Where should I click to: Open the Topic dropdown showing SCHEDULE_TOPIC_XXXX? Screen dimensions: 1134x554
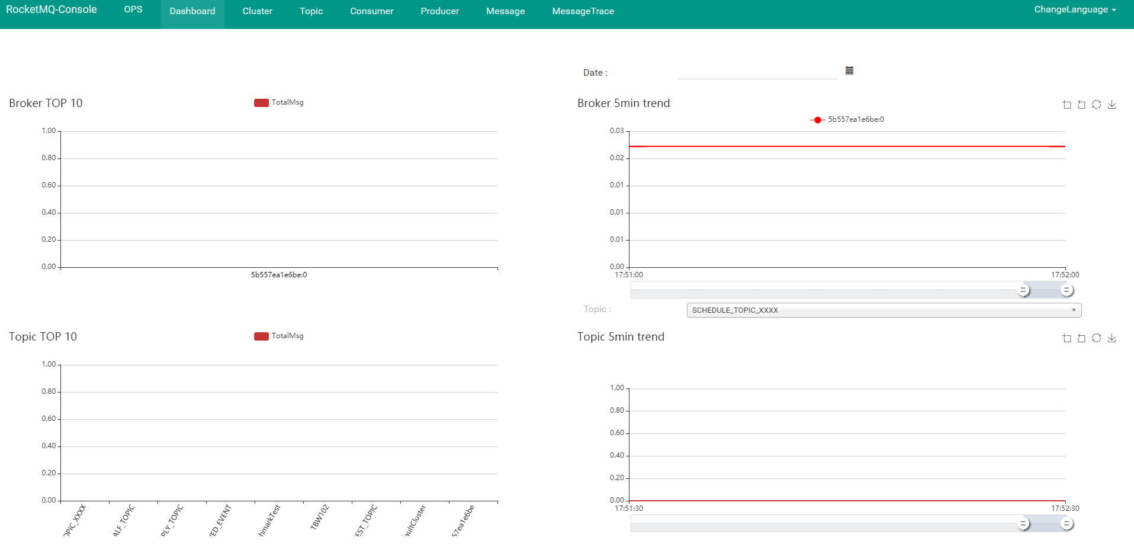[884, 310]
